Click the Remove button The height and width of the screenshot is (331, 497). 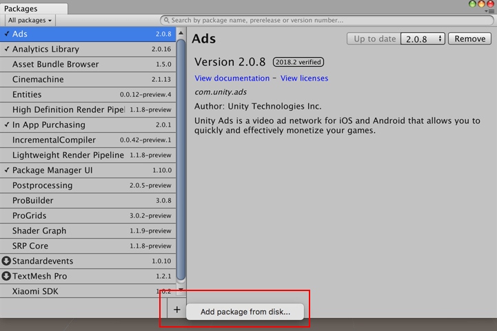(469, 39)
